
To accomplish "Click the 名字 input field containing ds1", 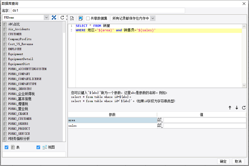I will click(98, 11).
